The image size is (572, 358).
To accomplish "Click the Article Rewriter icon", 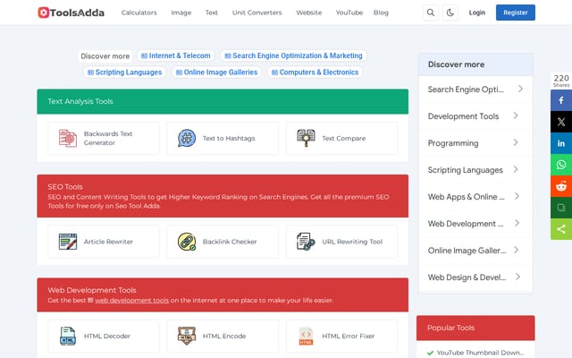I will [68, 242].
